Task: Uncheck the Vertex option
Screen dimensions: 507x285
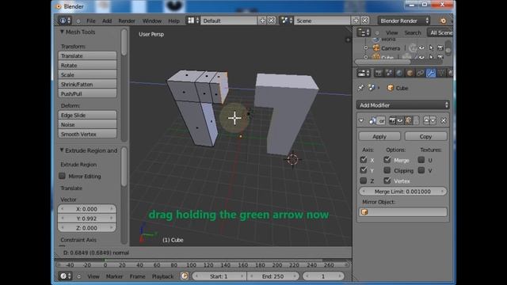Action: tap(387, 180)
